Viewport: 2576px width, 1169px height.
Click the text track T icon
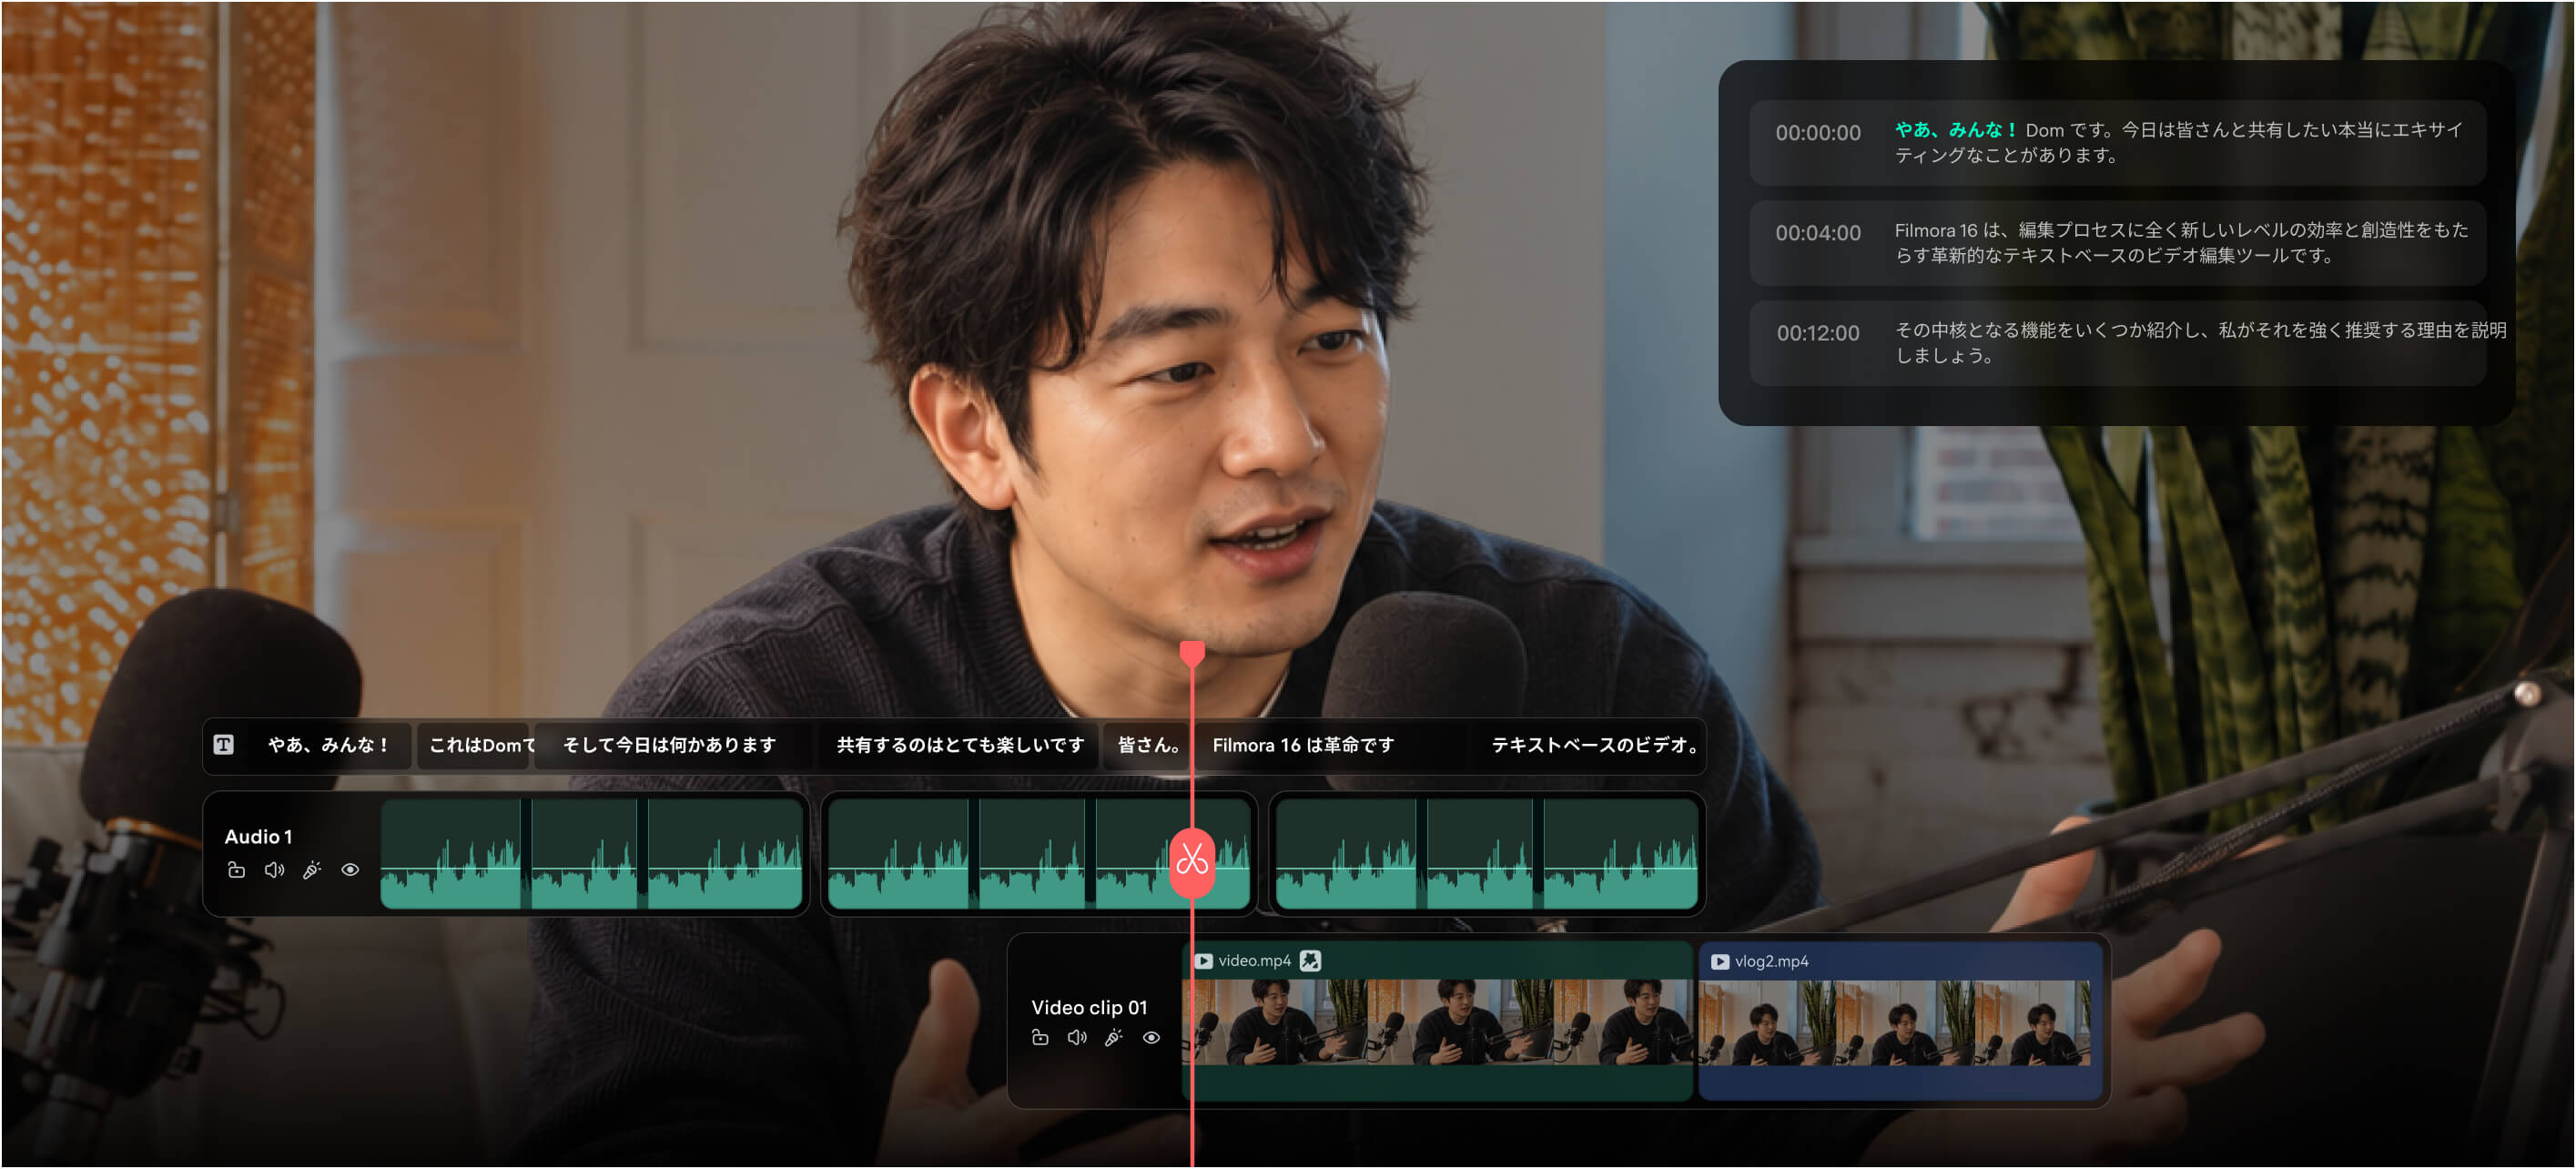pos(223,745)
